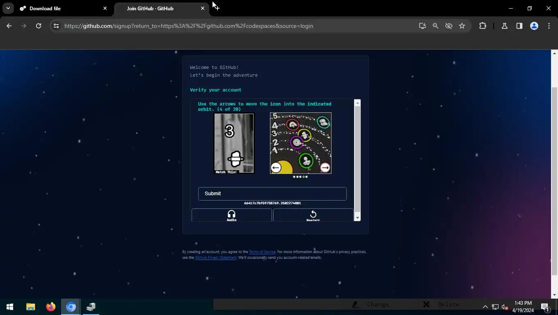Close the Join GitHub tab
558x315 pixels.
(203, 8)
